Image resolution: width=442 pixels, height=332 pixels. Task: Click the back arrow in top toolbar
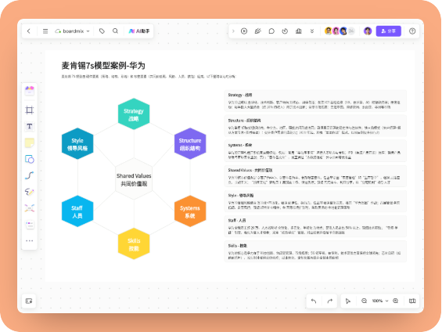tap(29, 31)
